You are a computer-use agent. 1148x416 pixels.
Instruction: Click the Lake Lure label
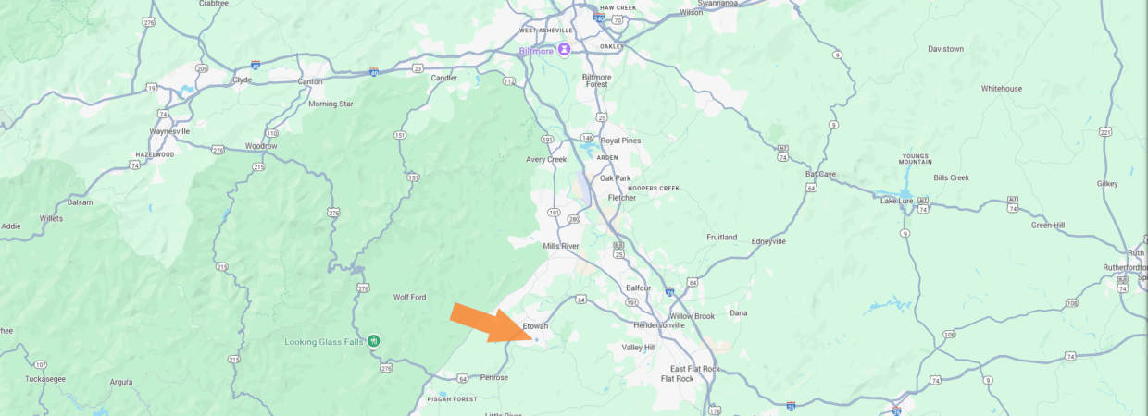click(x=896, y=201)
